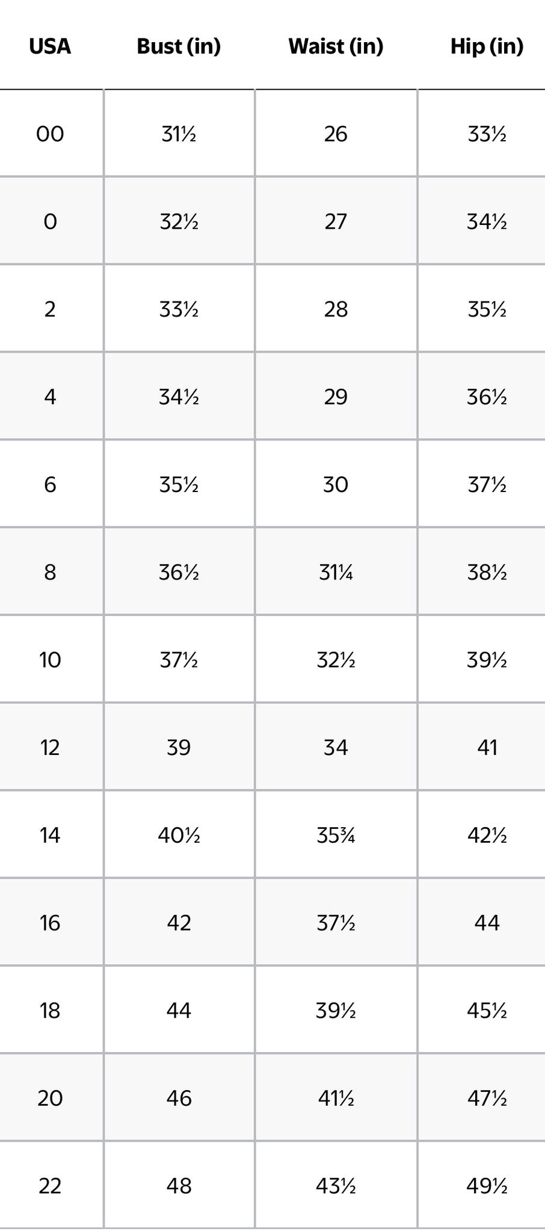Select the size 0 row label
545x1232 pixels.
point(50,221)
